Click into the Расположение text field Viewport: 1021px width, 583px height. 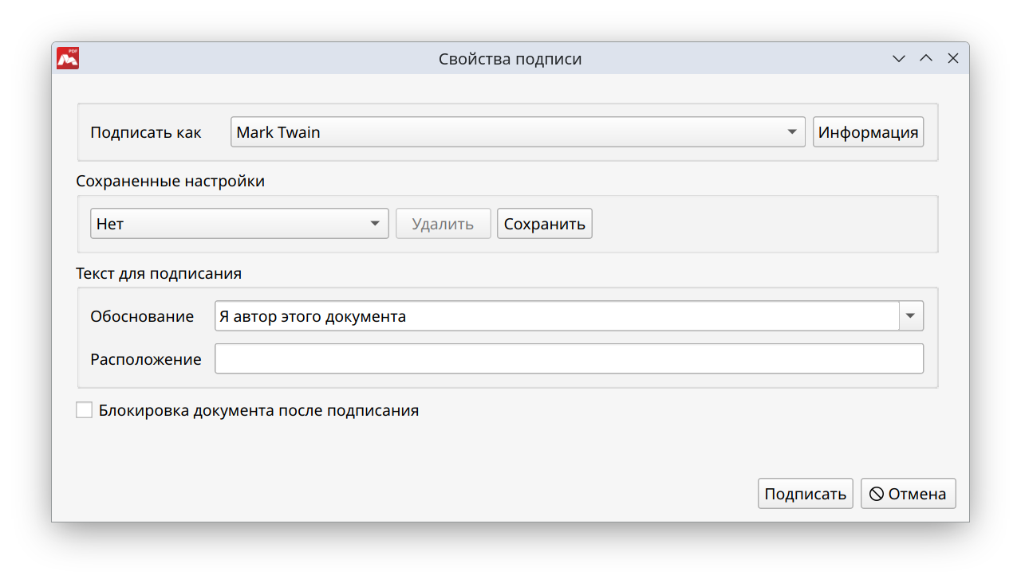tap(569, 358)
